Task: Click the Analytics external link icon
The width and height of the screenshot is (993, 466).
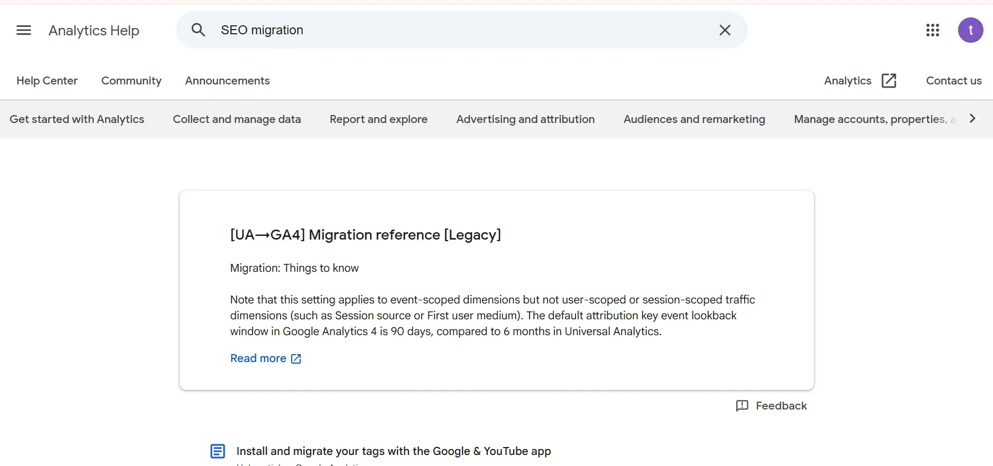Action: point(889,81)
